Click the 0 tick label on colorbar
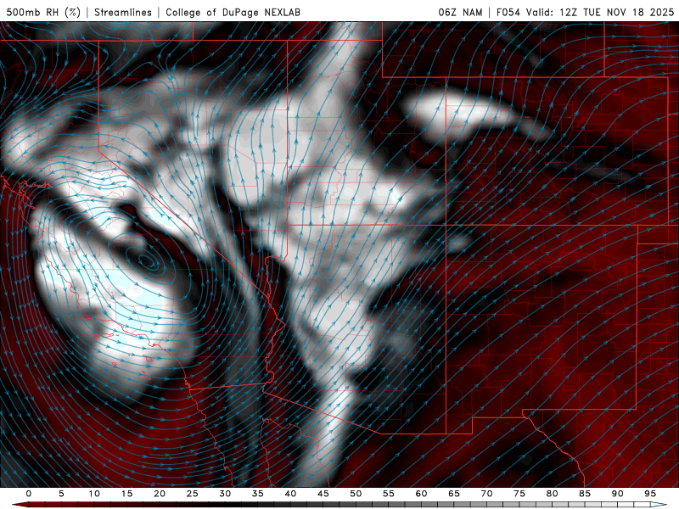 coord(29,494)
